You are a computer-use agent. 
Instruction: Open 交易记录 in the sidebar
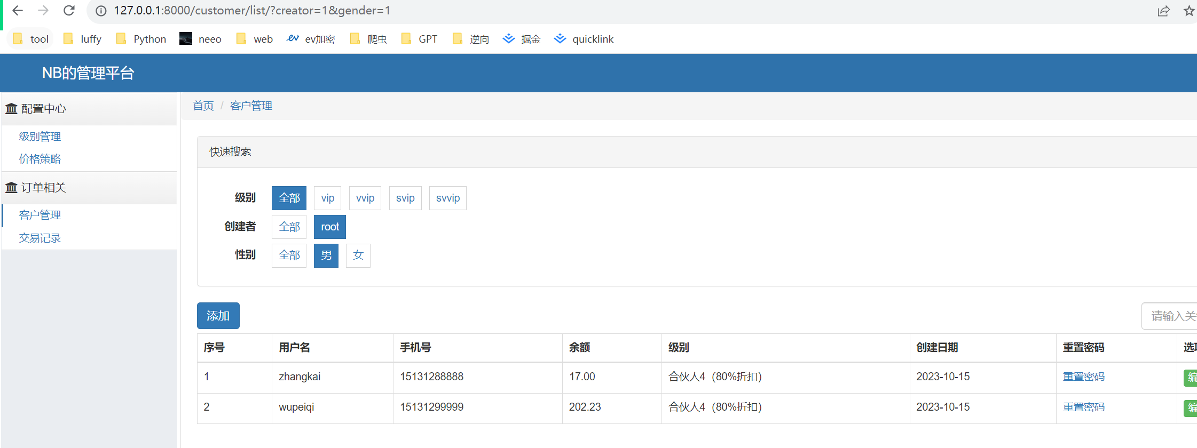40,238
